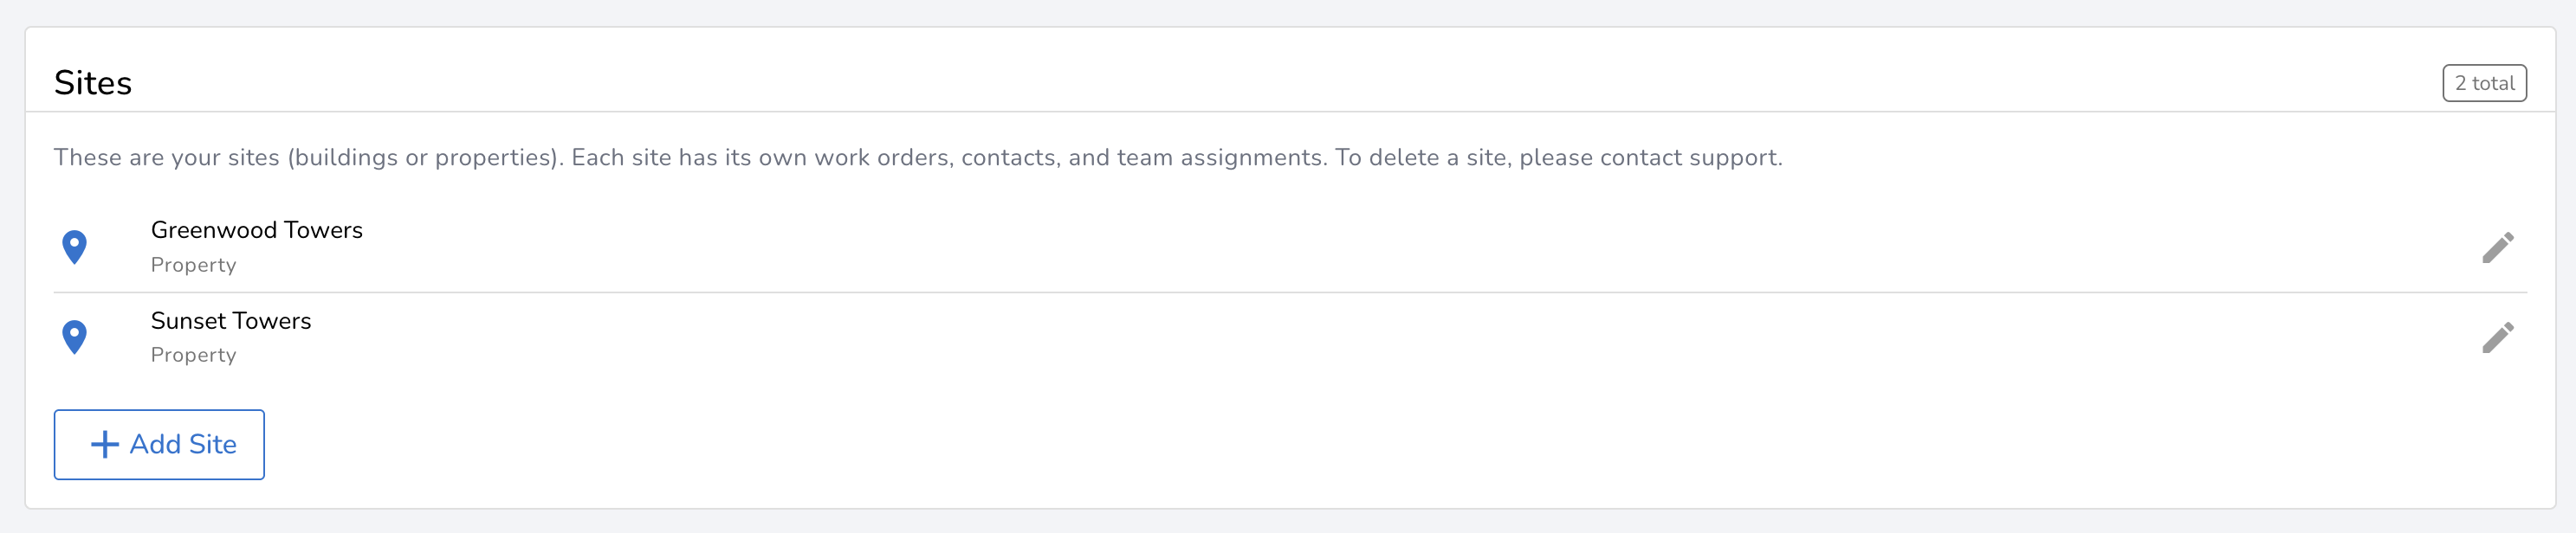The height and width of the screenshot is (533, 2576).
Task: Click the Sites section heading
Action: [93, 83]
